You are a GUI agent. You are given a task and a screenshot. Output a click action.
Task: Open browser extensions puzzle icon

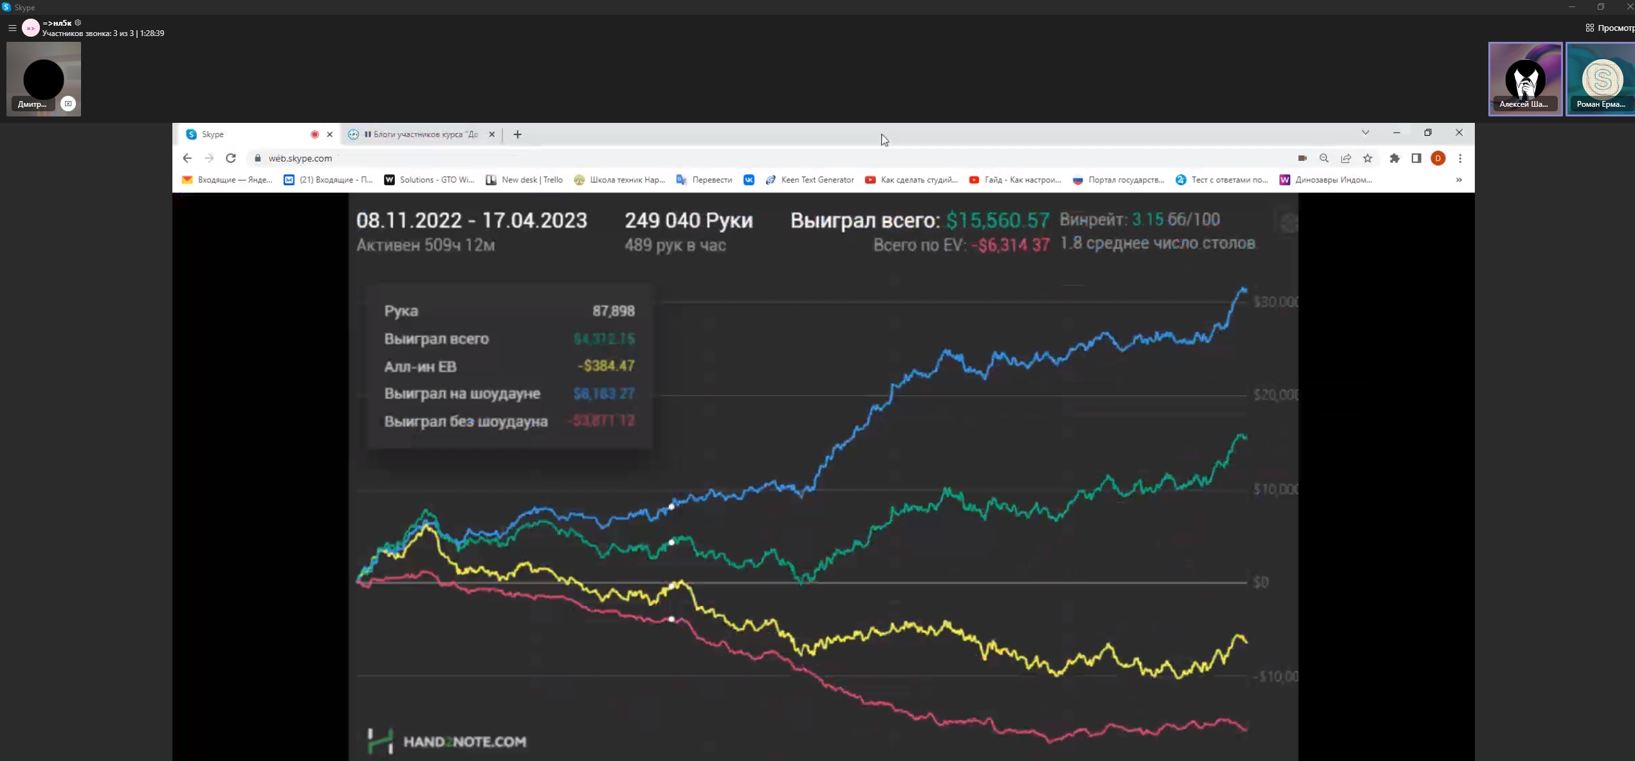coord(1394,158)
